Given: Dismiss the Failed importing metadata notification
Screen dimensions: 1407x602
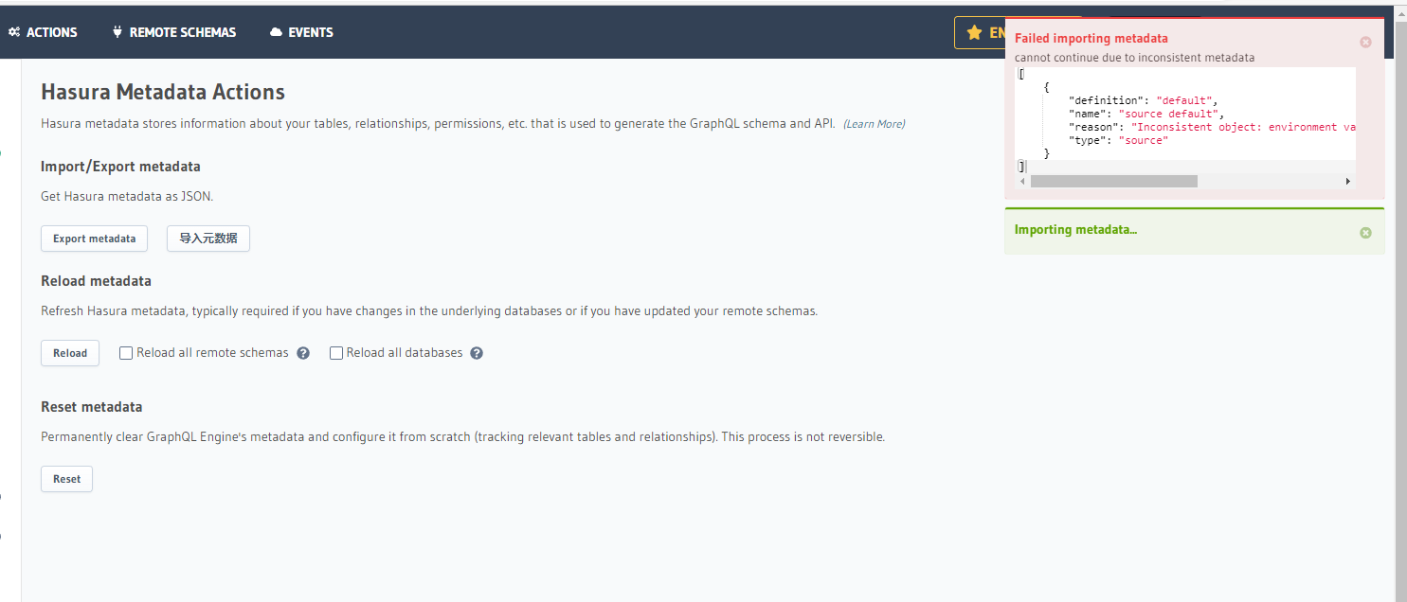Looking at the screenshot, I should [x=1365, y=43].
